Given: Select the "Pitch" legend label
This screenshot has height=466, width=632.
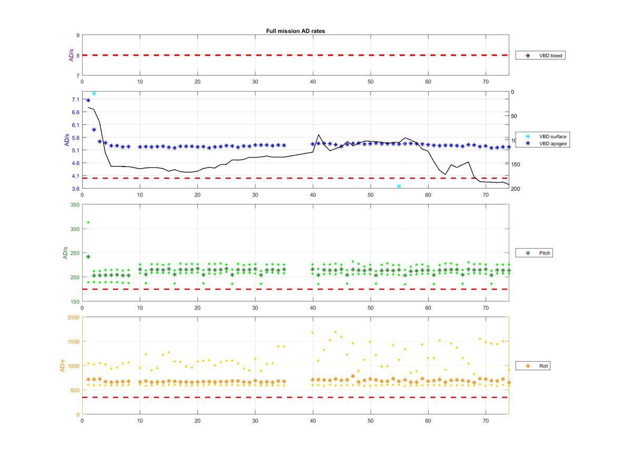Looking at the screenshot, I should (x=545, y=253).
